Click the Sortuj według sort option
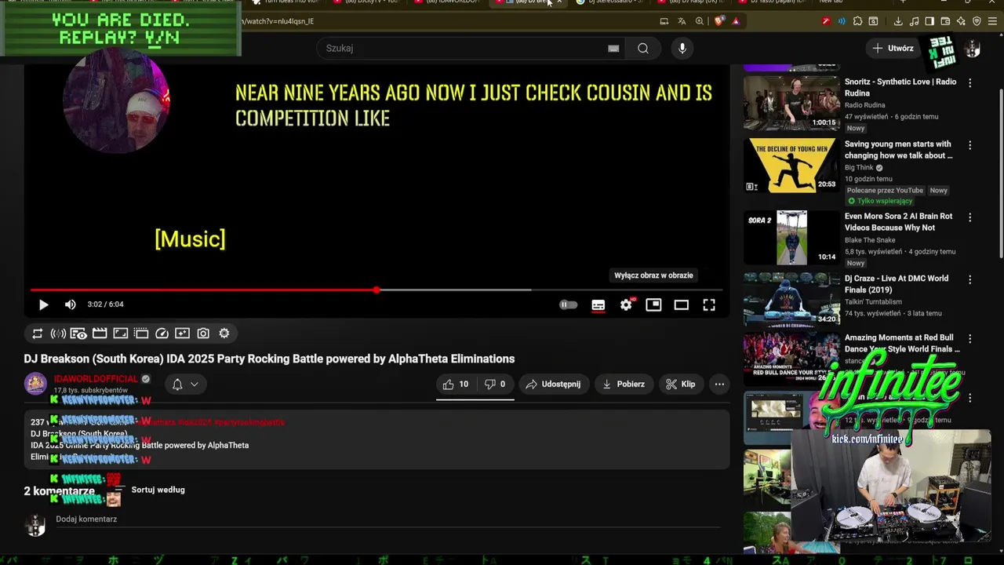Screen dimensions: 1004x565 click(x=158, y=490)
